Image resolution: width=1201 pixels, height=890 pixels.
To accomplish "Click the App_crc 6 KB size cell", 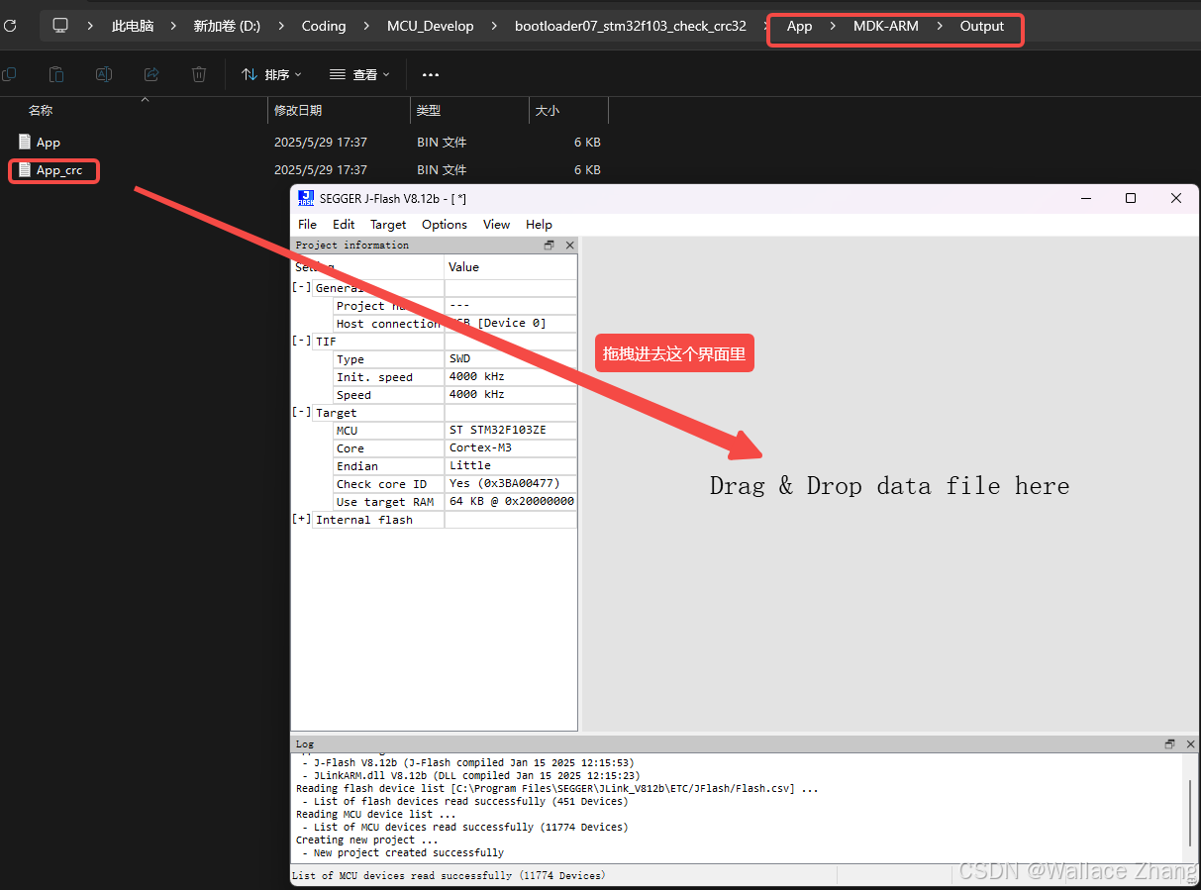I will (587, 169).
